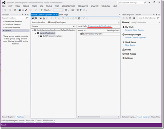This screenshot has width=164, height=129.
Task: Open the ANALYZE menu
Action: point(95,6)
